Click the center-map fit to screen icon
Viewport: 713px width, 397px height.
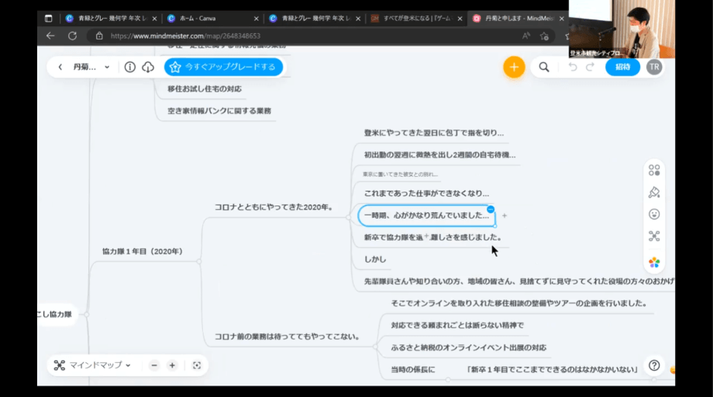pyautogui.click(x=196, y=365)
